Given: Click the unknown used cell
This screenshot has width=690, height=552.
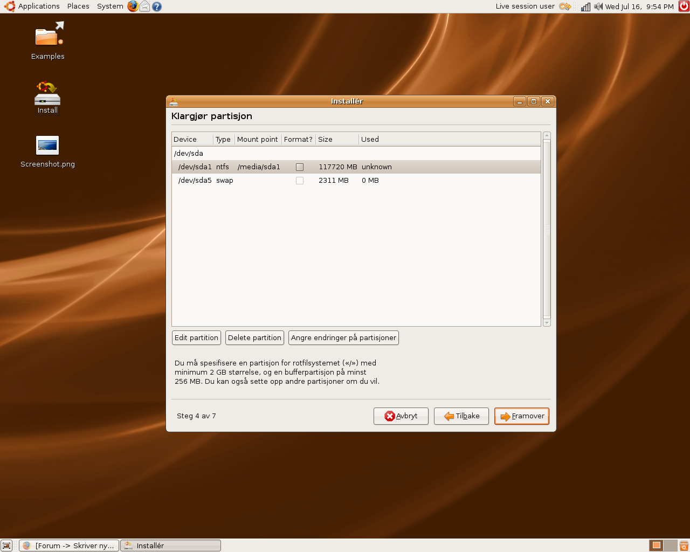Looking at the screenshot, I should point(377,167).
